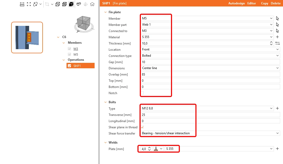Image resolution: width=283 pixels, height=164 pixels.
Task: Click the Gap value field
Action: tap(210, 62)
